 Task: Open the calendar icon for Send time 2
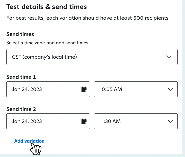coord(84,121)
